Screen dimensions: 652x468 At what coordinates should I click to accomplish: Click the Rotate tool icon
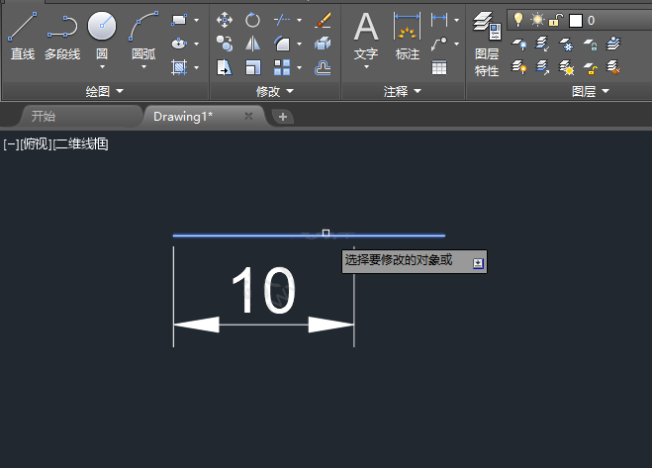(x=253, y=20)
